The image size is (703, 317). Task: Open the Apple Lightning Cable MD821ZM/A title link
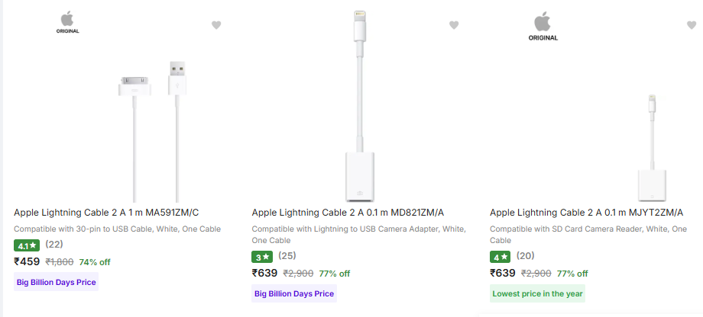(348, 213)
